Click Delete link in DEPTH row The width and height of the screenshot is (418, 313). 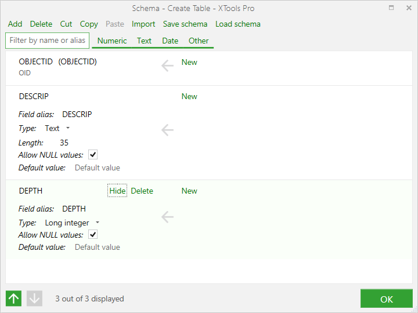(x=142, y=191)
